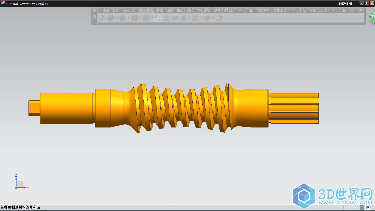This screenshot has height=211, width=375.
Task: Switch to the 实用工具 tab
Action: coord(129,10)
